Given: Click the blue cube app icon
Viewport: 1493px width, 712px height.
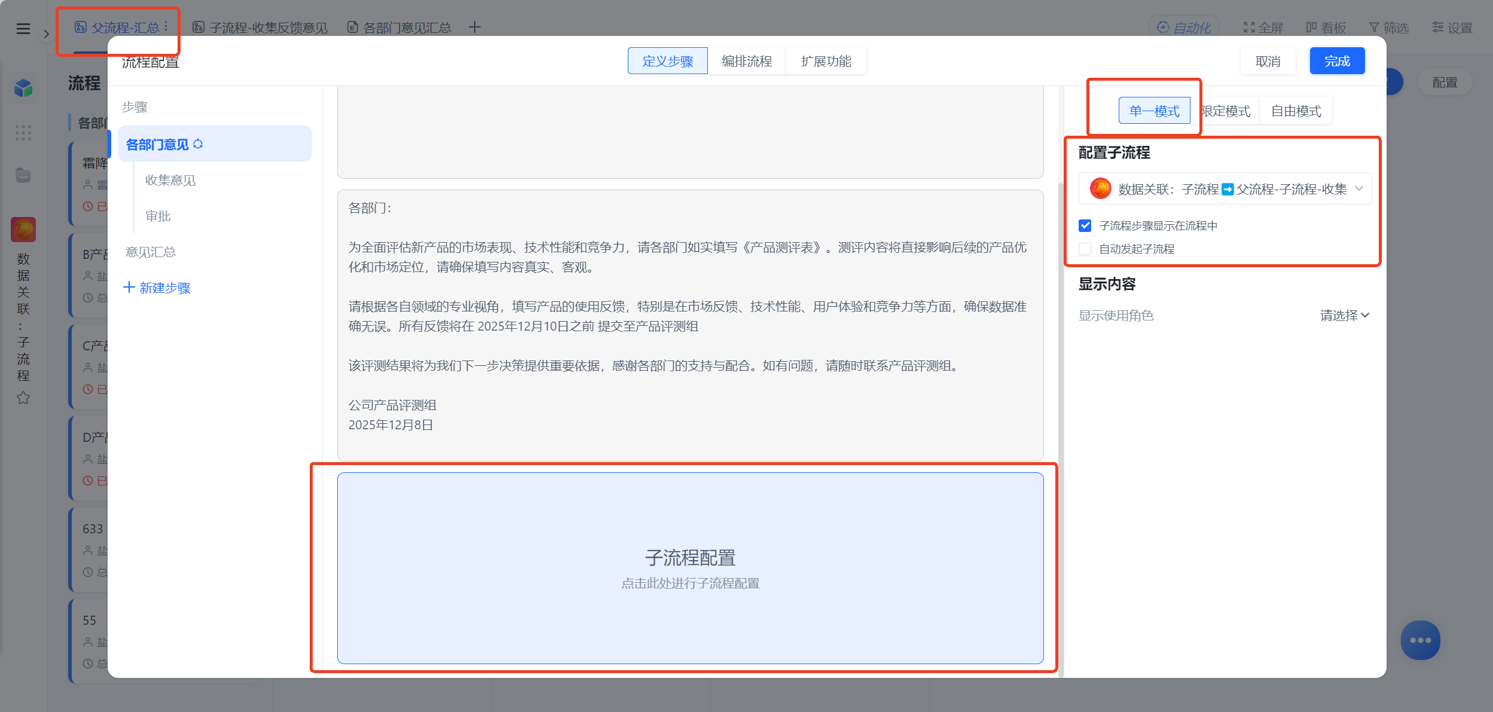Looking at the screenshot, I should (23, 88).
